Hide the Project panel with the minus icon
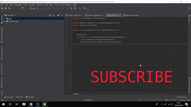The height and width of the screenshot is (107, 191). [x=62, y=15]
